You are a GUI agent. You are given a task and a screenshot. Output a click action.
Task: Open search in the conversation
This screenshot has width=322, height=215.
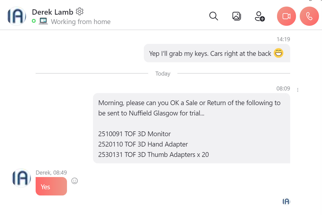[x=214, y=16]
